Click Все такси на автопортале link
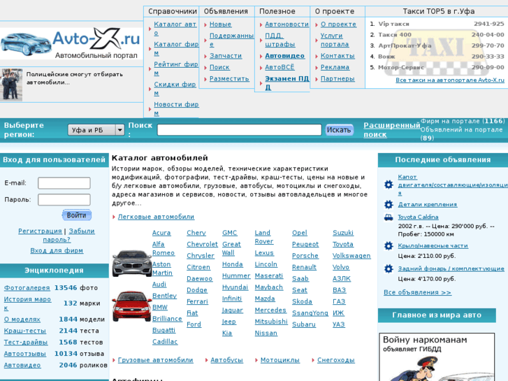508x381 pixels. pyautogui.click(x=450, y=80)
